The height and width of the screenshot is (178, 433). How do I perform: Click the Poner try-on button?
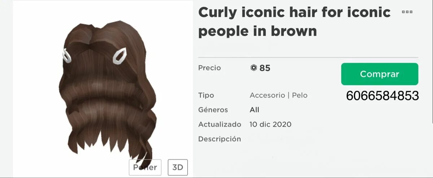[145, 167]
